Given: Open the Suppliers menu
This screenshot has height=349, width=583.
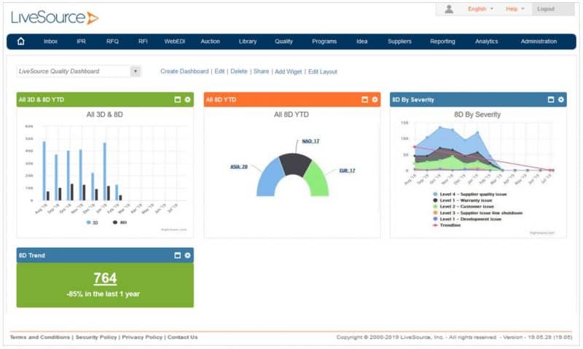Looking at the screenshot, I should (399, 42).
